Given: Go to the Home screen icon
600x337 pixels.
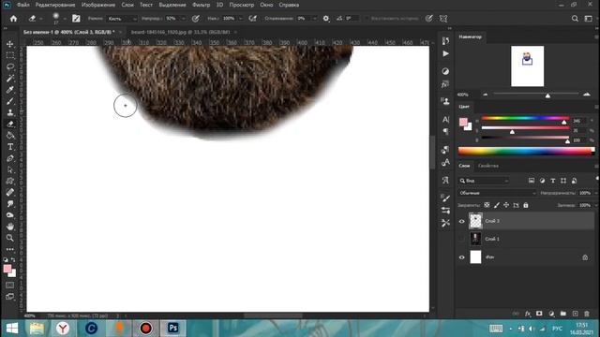Looking at the screenshot, I should coord(13,19).
